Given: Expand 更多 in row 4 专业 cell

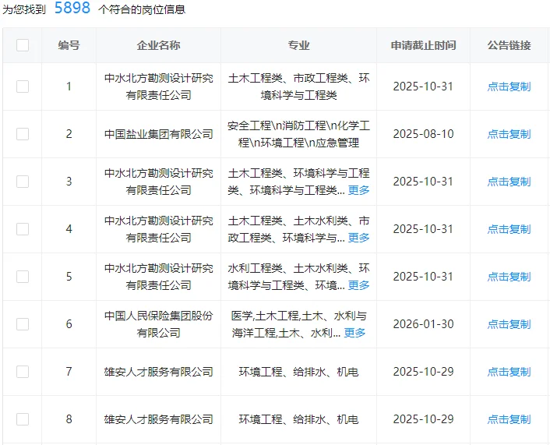Looking at the screenshot, I should pos(359,238).
